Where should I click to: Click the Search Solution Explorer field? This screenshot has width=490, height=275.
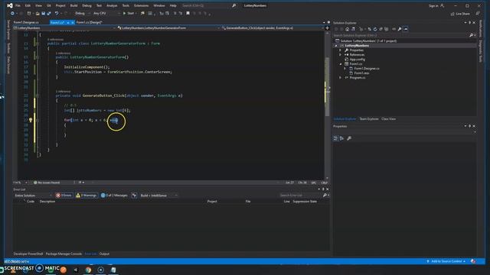[400, 35]
